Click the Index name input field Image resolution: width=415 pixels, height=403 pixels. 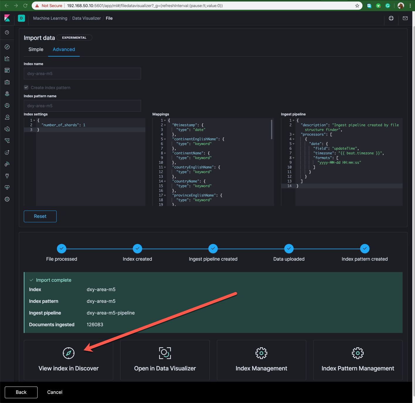point(82,74)
